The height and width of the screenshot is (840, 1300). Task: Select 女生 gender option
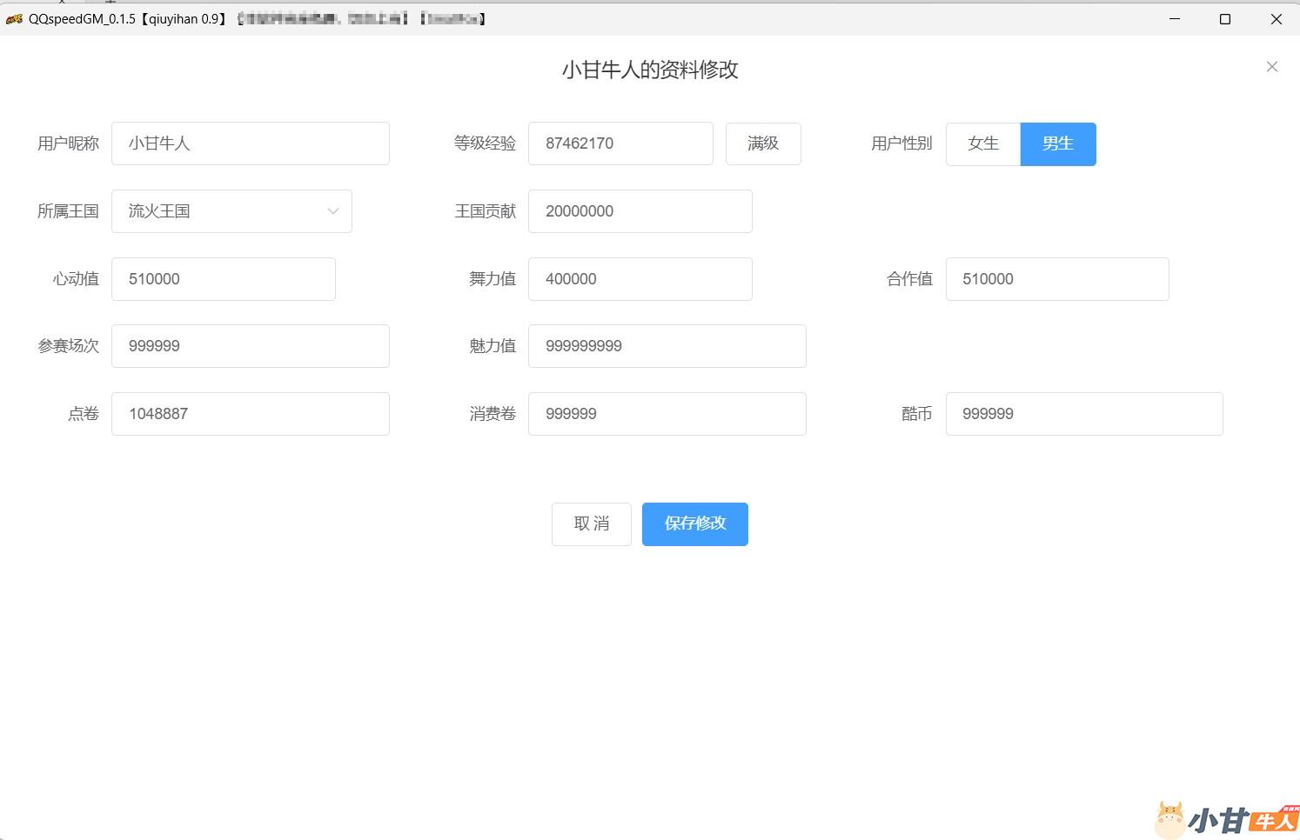[982, 143]
